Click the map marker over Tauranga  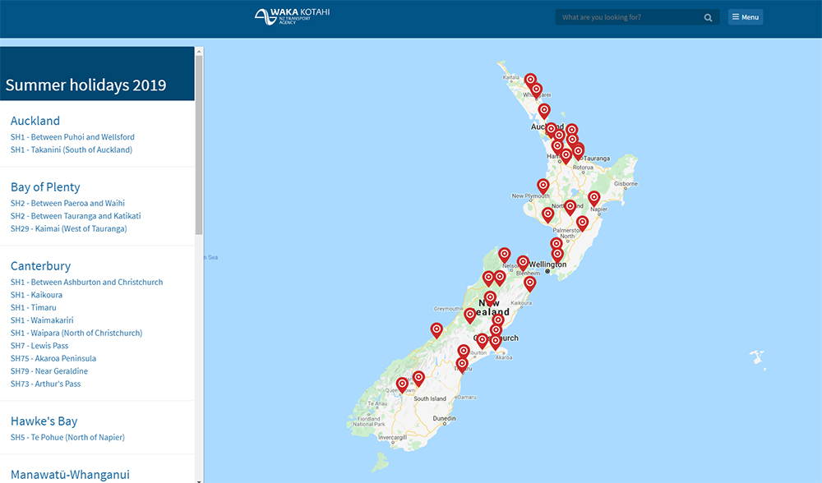pos(578,152)
